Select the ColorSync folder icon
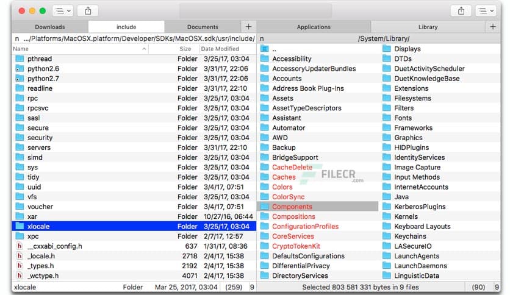This screenshot has height=295, width=510. coord(264,197)
